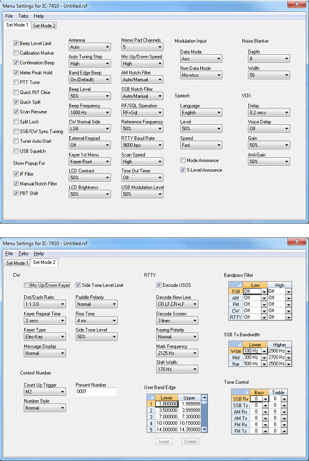Open SSB Low bandpass filter dropdown arrow
This screenshot has height=461, width=309.
click(264, 292)
